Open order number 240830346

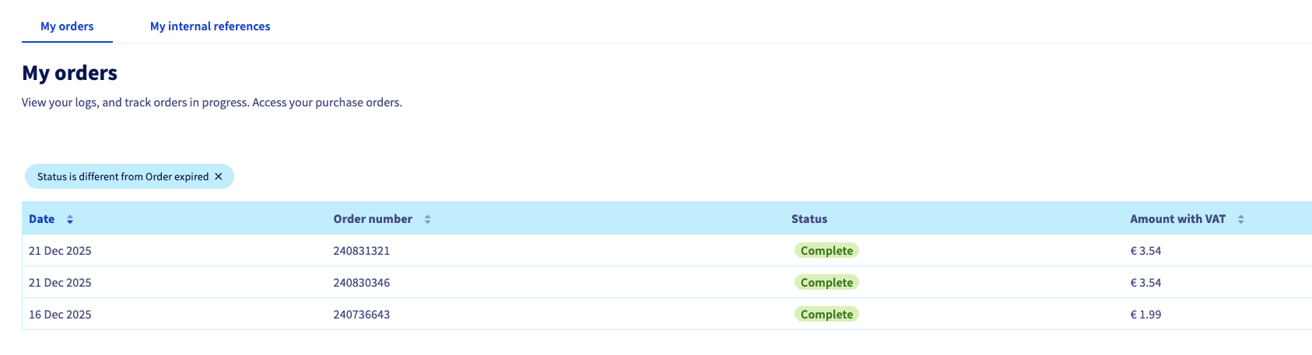[362, 283]
